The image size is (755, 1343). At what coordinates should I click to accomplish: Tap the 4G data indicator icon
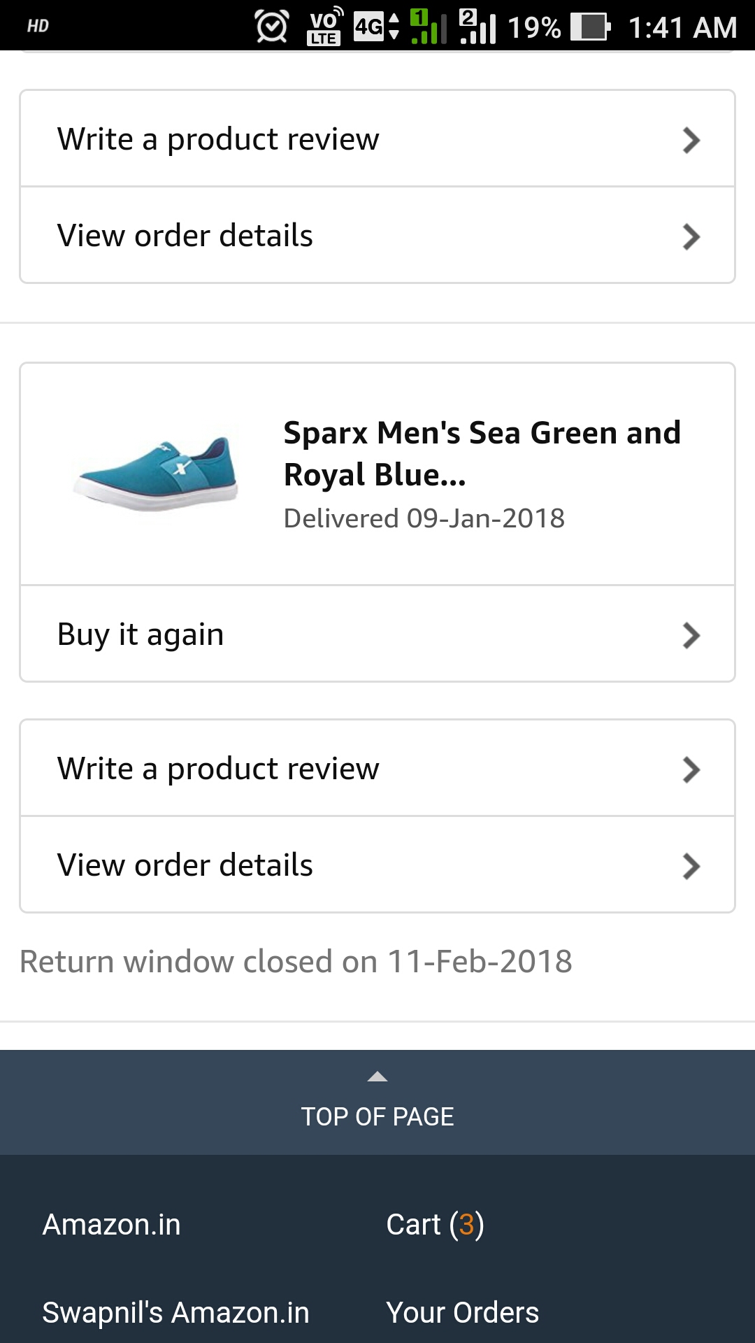tap(376, 27)
